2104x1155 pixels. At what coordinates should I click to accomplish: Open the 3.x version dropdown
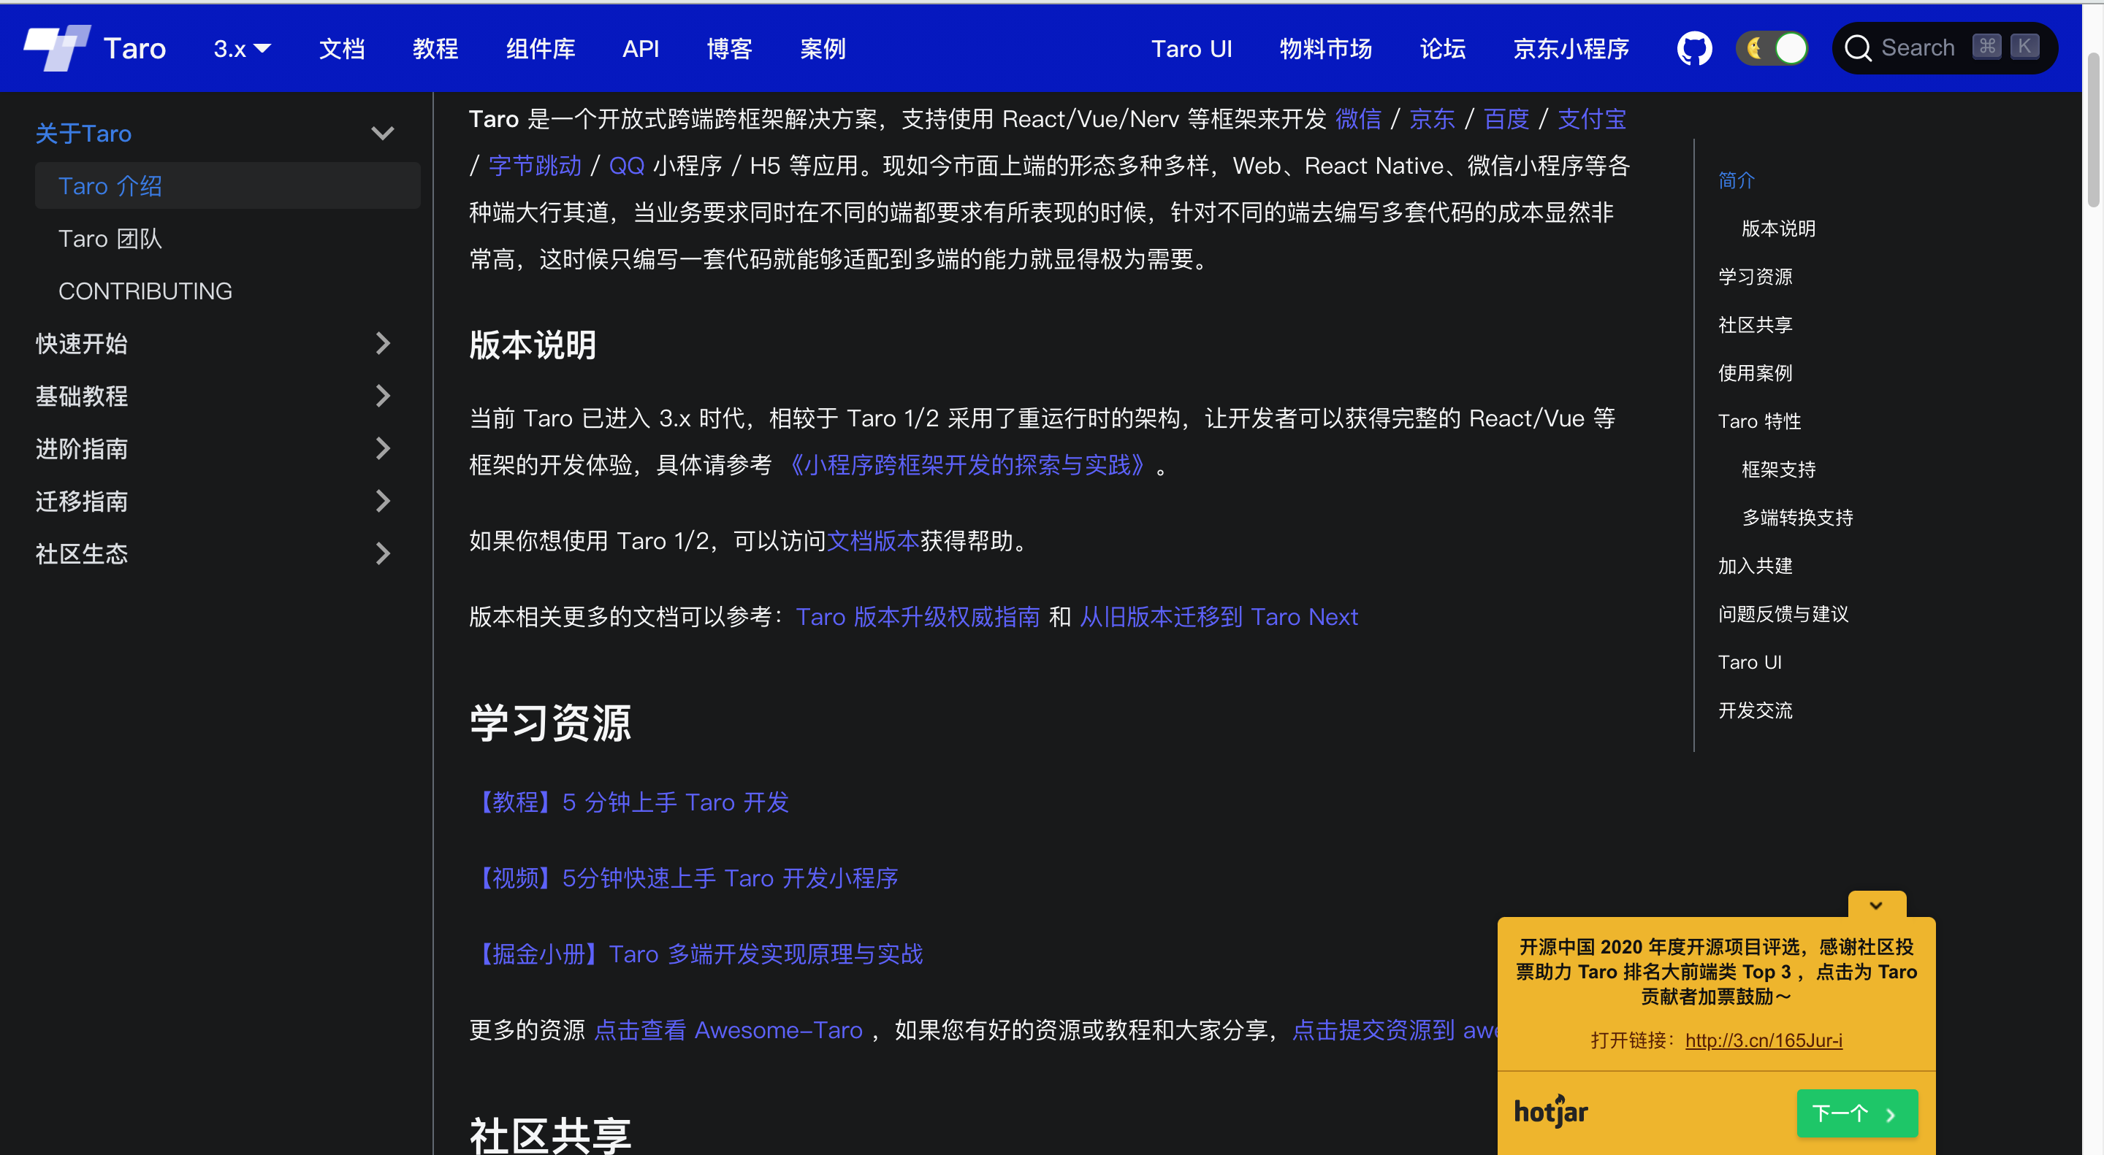tap(242, 49)
